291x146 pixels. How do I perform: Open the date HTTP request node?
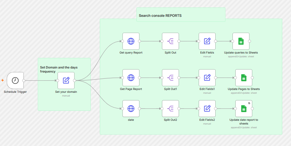point(131,109)
